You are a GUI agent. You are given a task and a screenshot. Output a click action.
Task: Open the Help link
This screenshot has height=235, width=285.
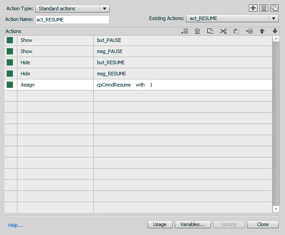pos(15,225)
